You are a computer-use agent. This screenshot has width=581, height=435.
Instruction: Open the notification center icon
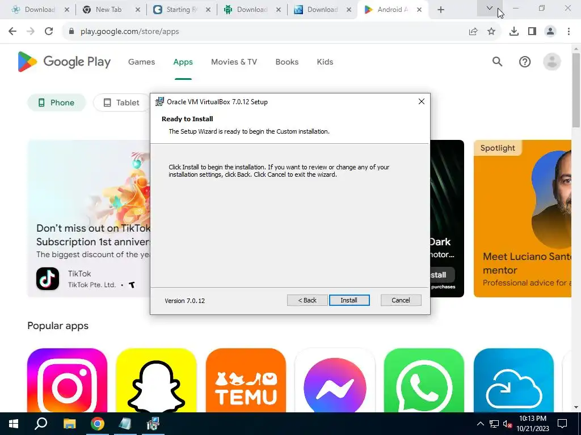point(562,424)
